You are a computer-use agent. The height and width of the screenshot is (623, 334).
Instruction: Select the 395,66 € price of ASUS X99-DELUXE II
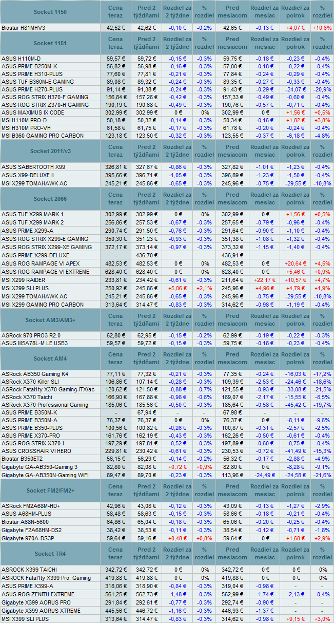(116, 175)
